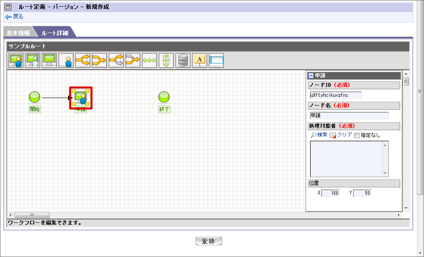
Task: Click the 終了 end node on canvas
Action: coord(164,97)
